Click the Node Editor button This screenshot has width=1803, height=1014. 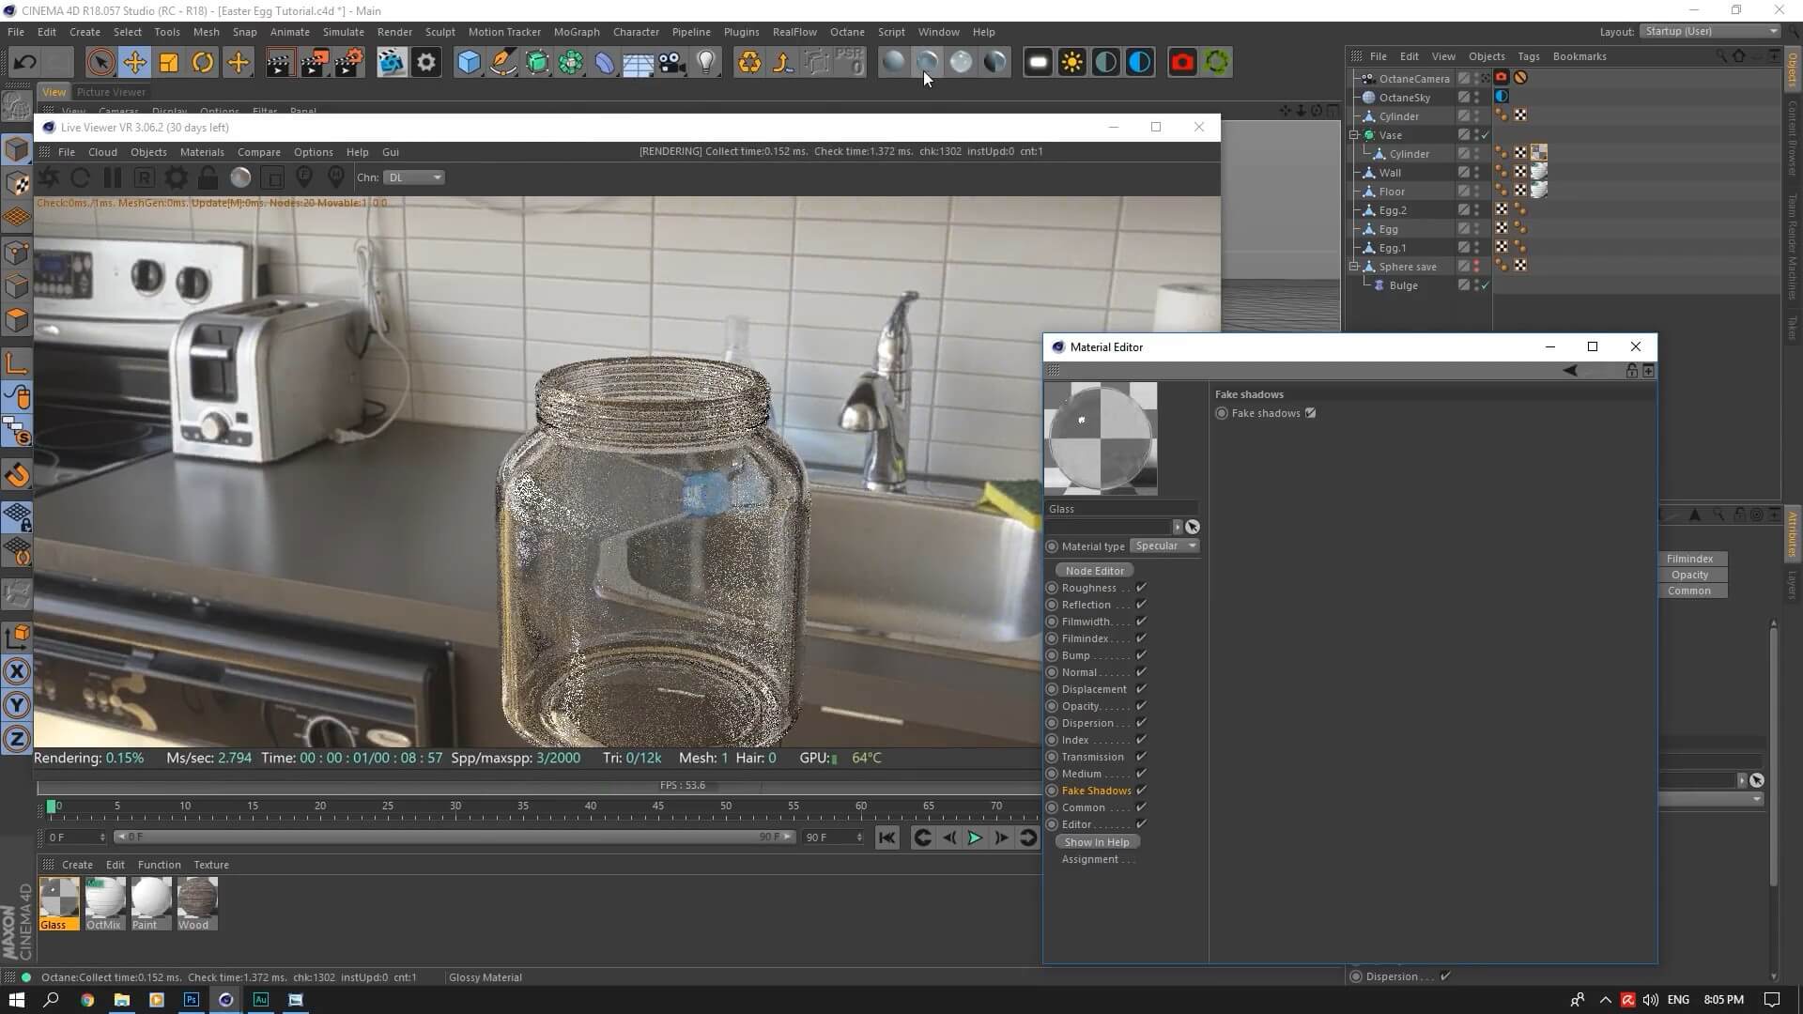(1094, 571)
